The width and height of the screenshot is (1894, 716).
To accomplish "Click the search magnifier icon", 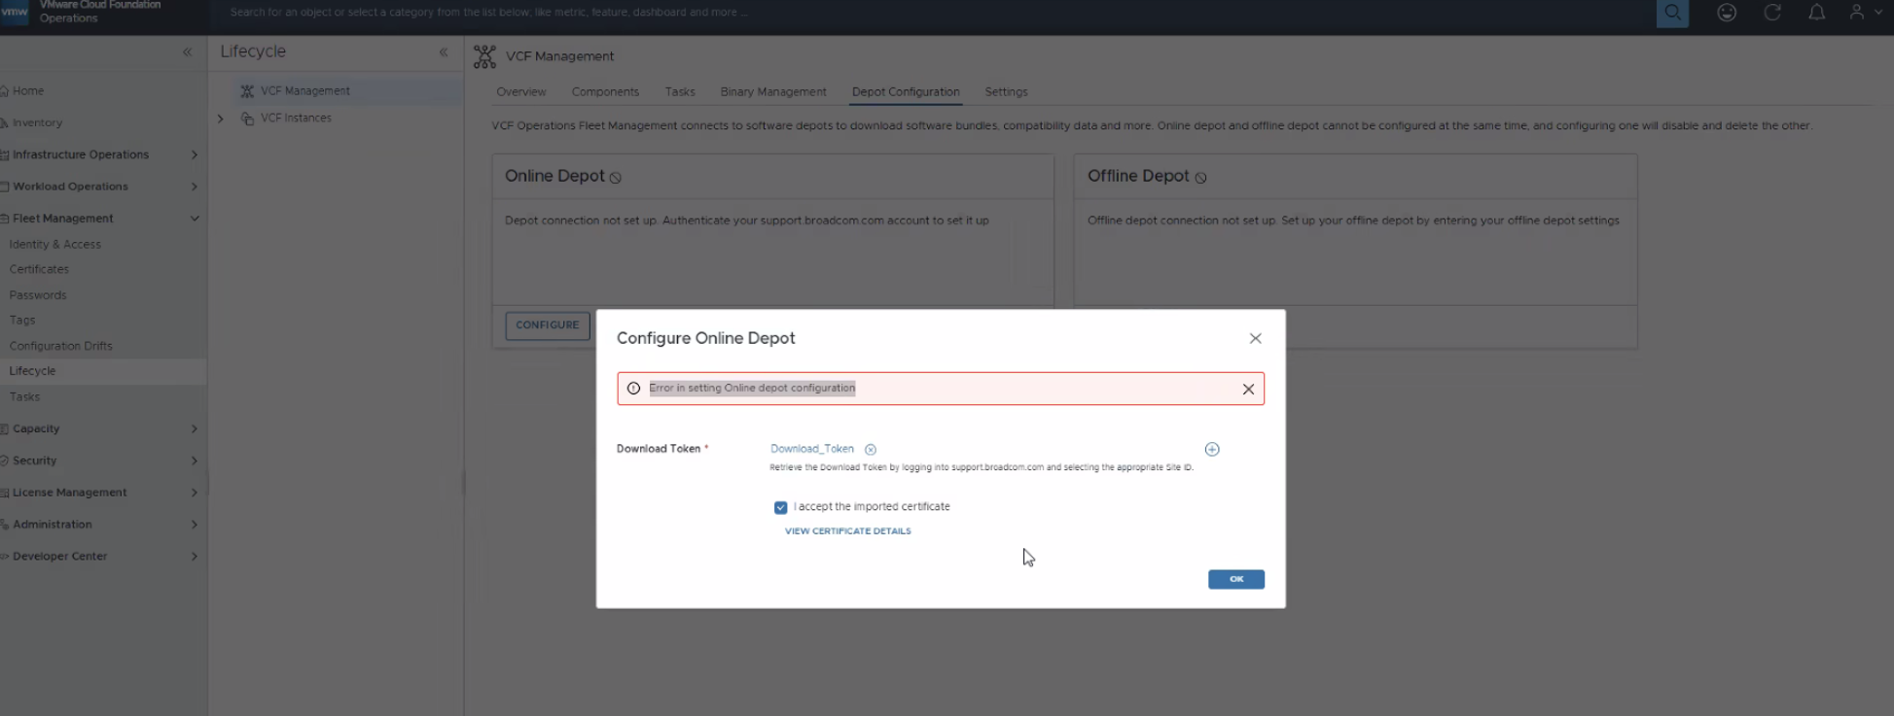I will coord(1672,13).
